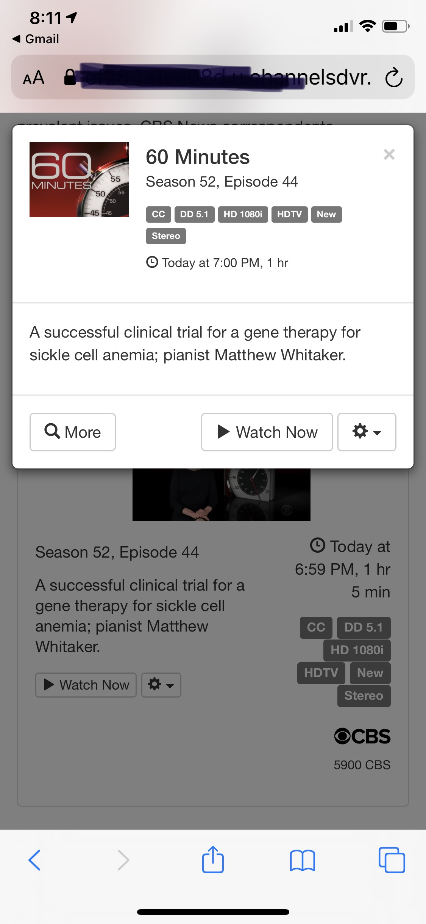Return to the Gmail app
Image resolution: width=426 pixels, height=924 pixels.
[x=36, y=39]
